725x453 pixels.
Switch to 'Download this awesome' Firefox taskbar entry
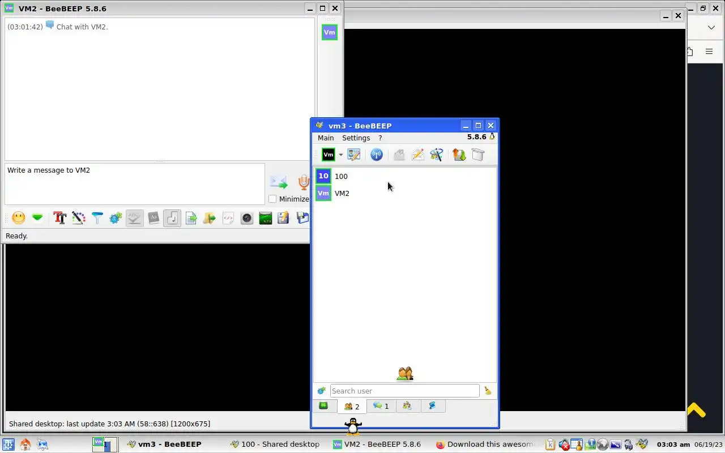(x=484, y=445)
